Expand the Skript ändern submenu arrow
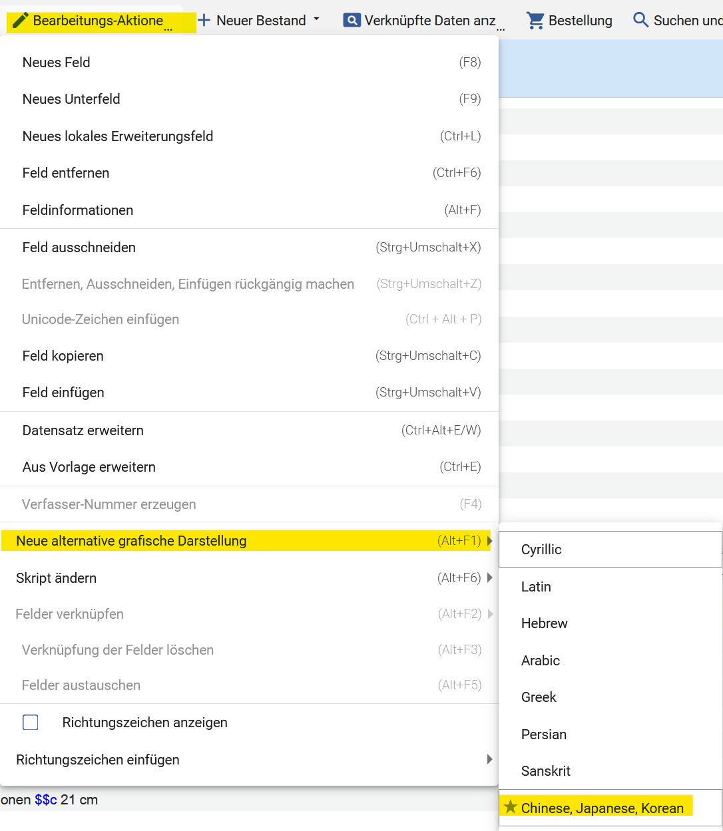The image size is (723, 831). pos(490,578)
